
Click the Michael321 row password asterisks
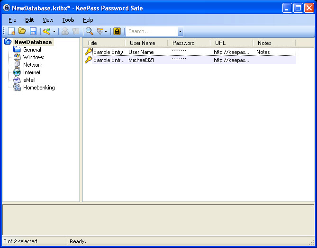179,59
